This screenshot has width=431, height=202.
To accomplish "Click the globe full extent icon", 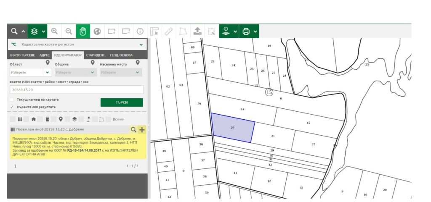I will point(97,31).
